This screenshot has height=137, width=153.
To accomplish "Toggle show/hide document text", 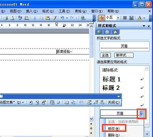I will [73, 102].
